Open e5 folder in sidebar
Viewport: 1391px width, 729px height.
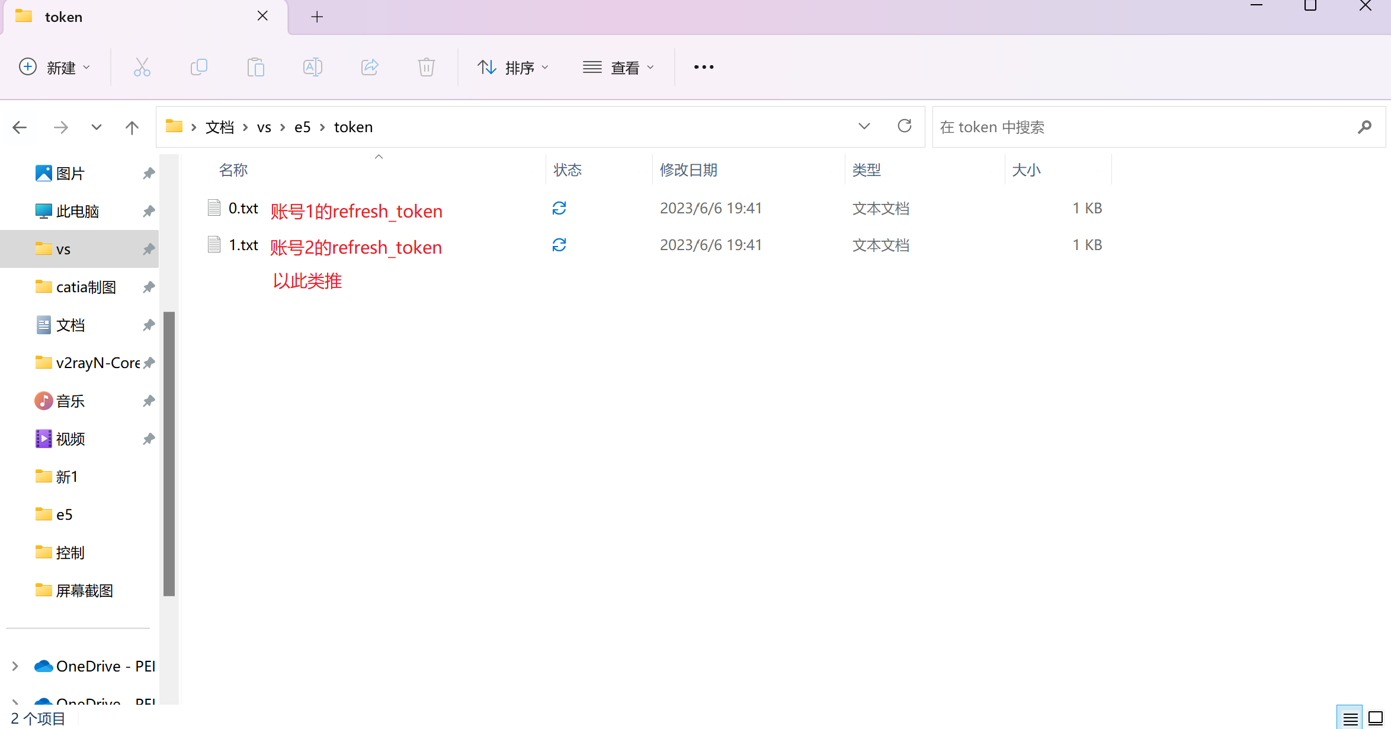(x=64, y=514)
